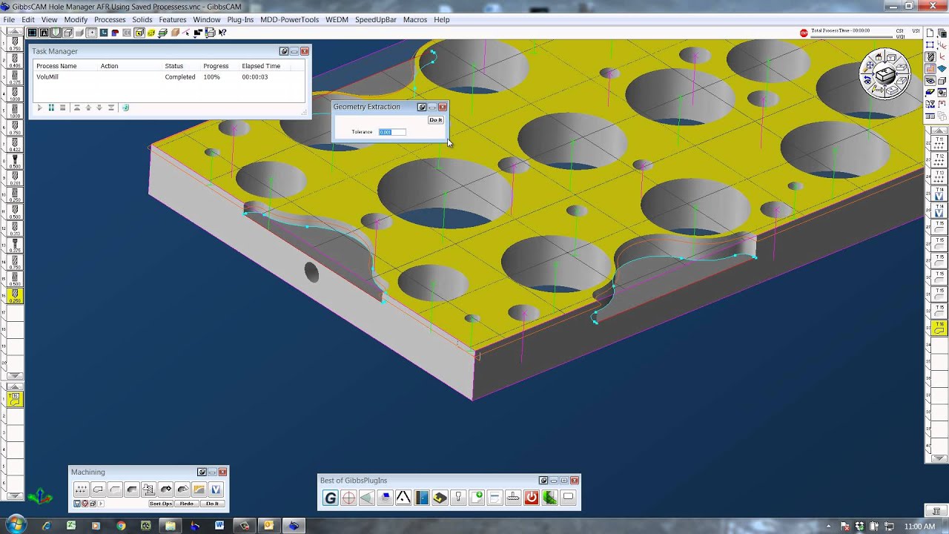This screenshot has height=534, width=949.
Task: Click Sort Ops button in Machining palette
Action: point(161,504)
